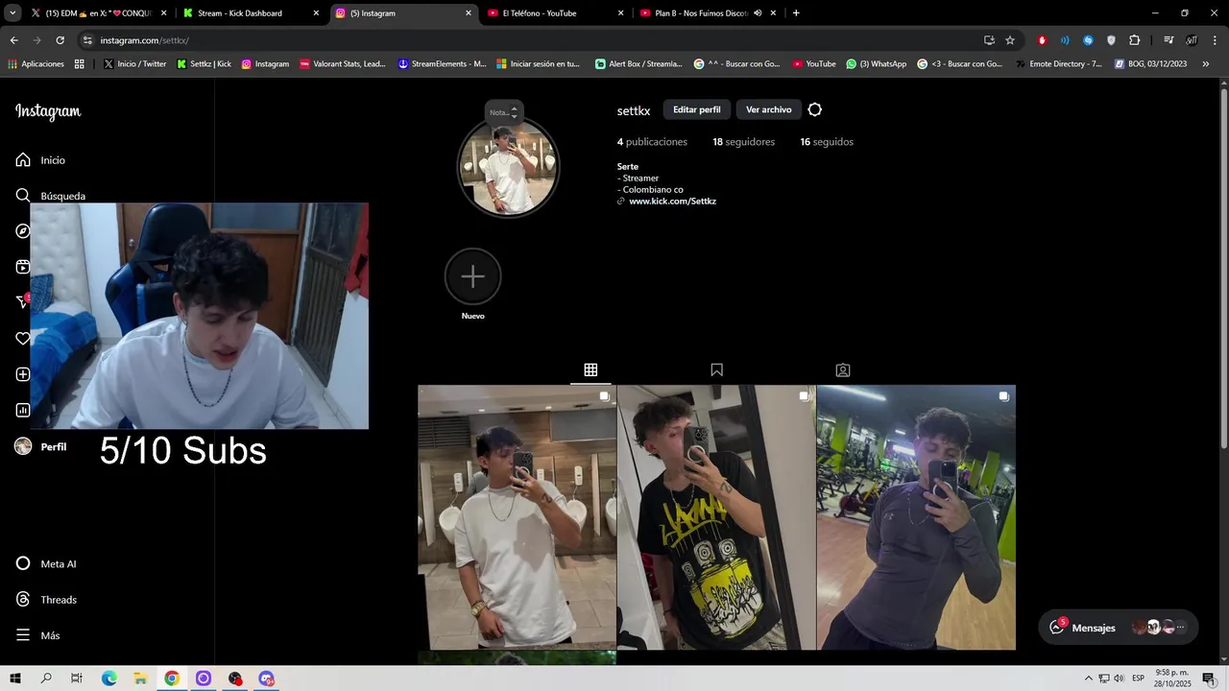Open the Windows Start menu
The height and width of the screenshot is (691, 1229).
[x=15, y=679]
